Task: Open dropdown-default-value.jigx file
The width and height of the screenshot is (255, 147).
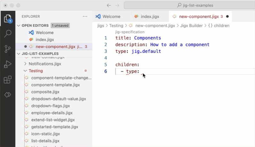Action: (x=58, y=99)
